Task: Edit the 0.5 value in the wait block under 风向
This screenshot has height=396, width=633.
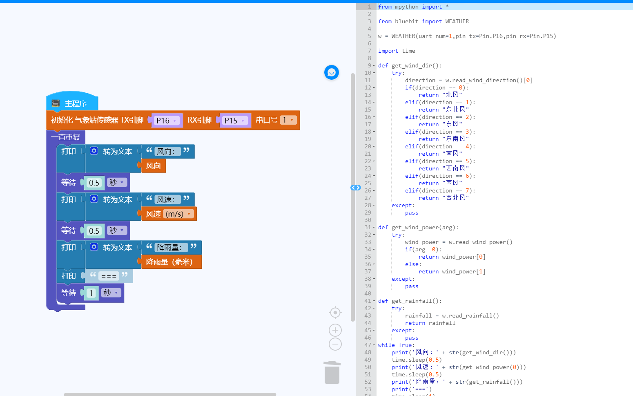Action: click(x=94, y=183)
